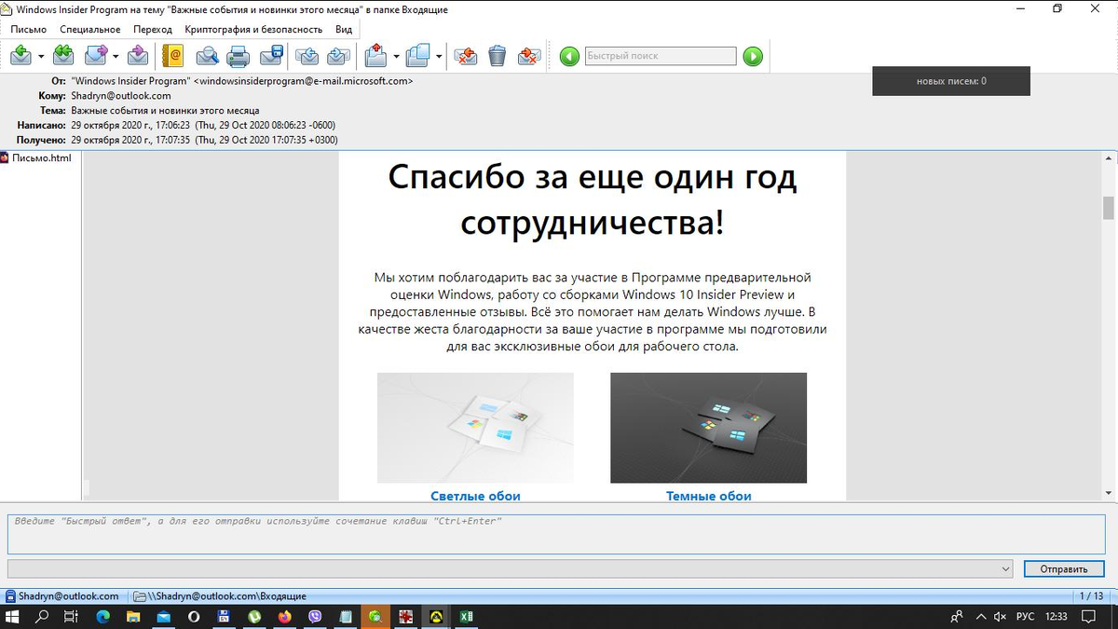Open Firefox from the taskbar

tap(284, 617)
